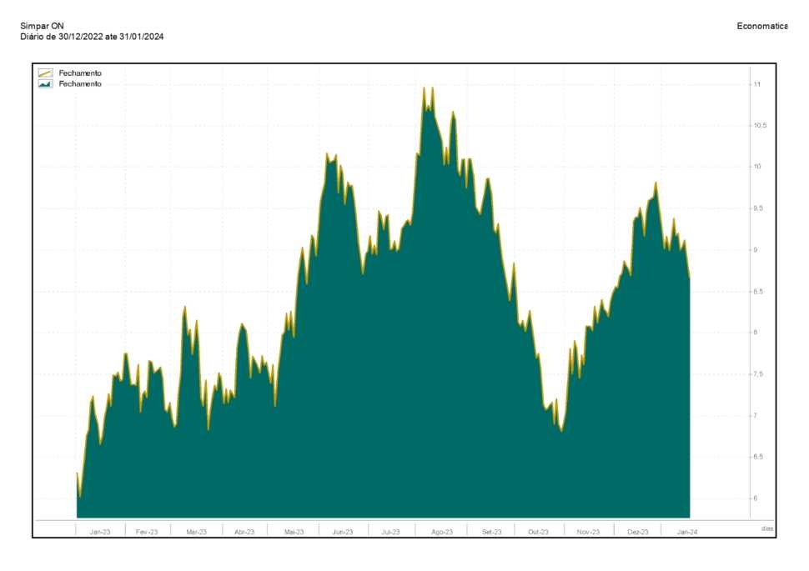Select the Nov-23 x-axis label
The height and width of the screenshot is (571, 809).
click(x=588, y=532)
